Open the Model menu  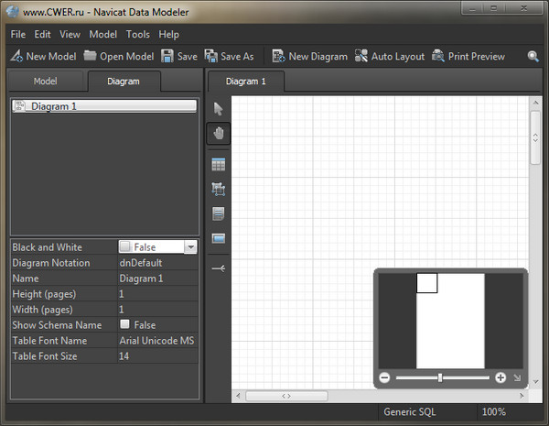(102, 34)
